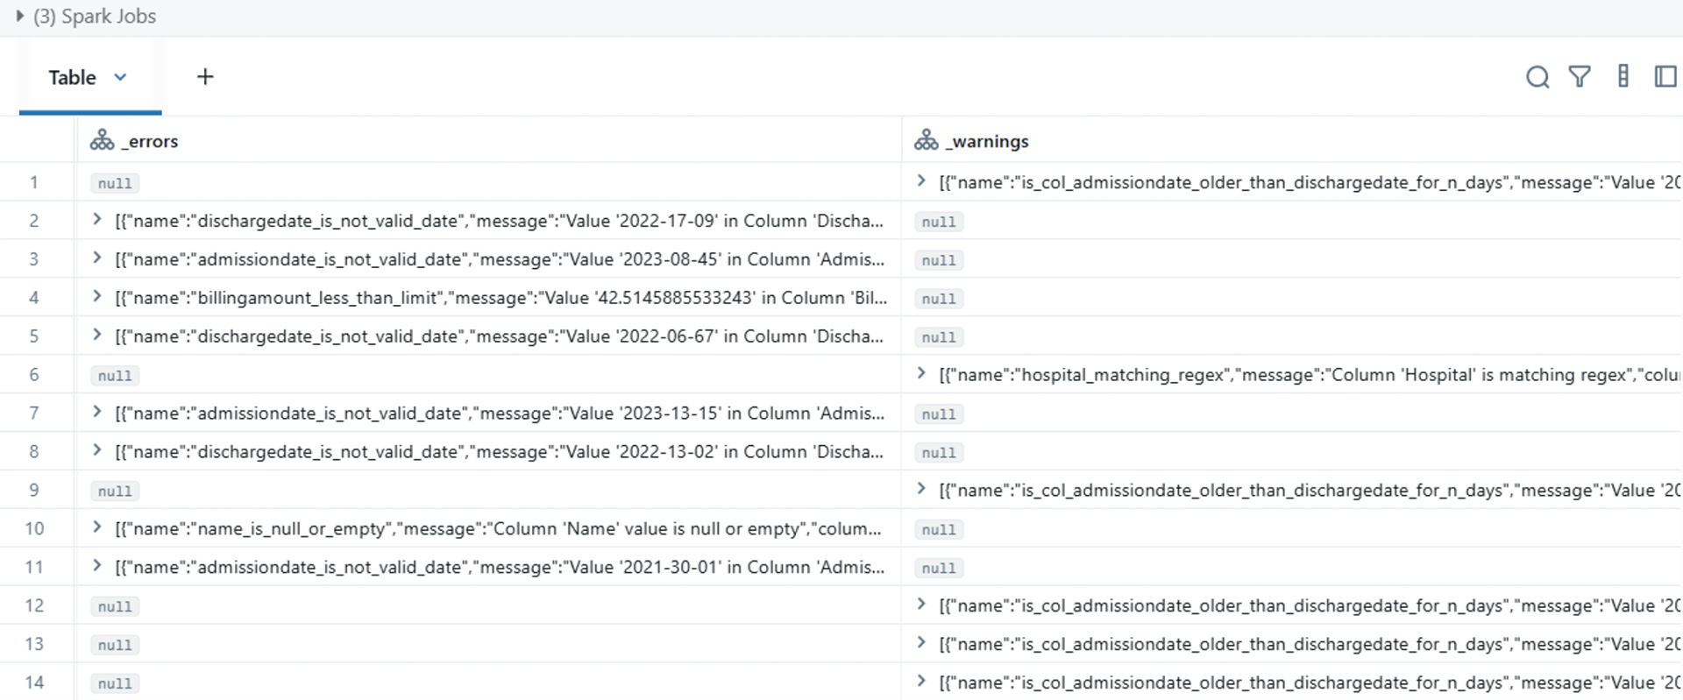Expand row 4 billingamount error array
Viewport: 1683px width, 700px height.
pyautogui.click(x=97, y=297)
